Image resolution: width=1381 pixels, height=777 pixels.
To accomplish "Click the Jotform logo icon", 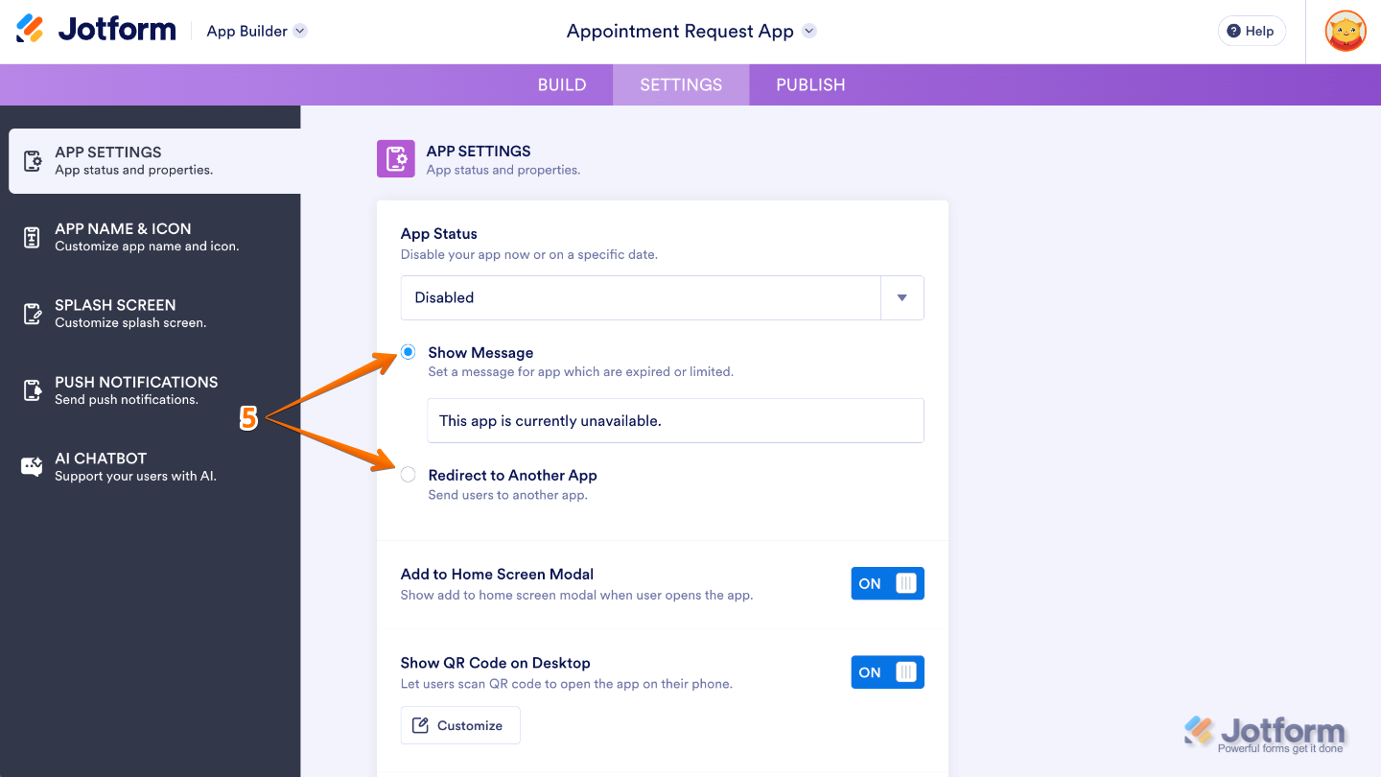I will click(x=31, y=30).
